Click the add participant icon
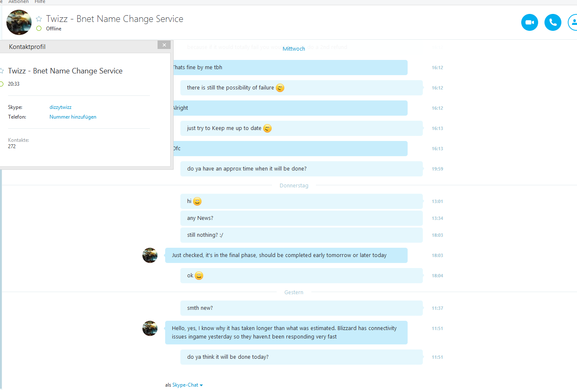 573,22
